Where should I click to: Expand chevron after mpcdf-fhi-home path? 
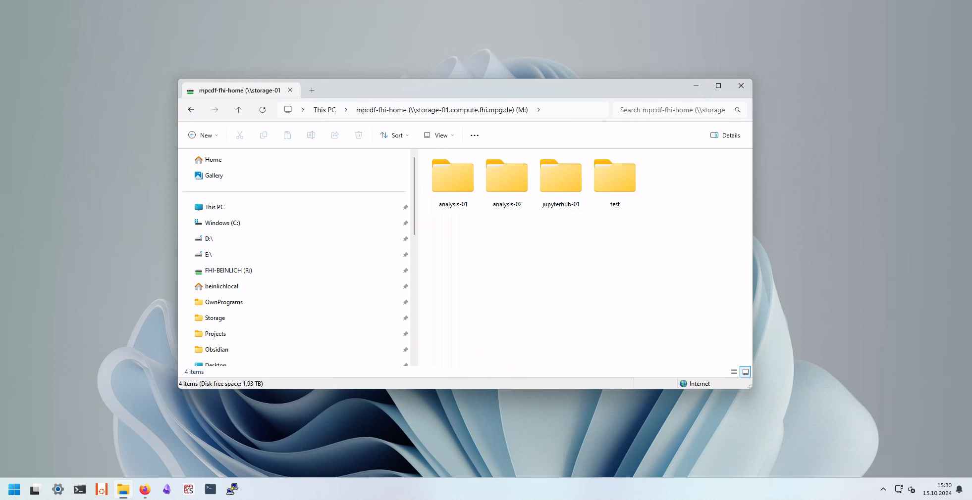click(x=539, y=110)
